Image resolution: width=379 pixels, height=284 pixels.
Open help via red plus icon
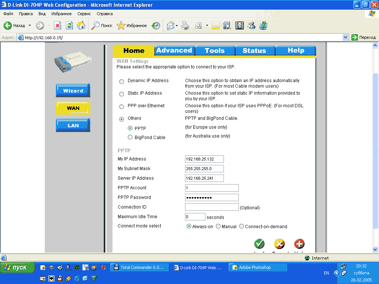(299, 244)
